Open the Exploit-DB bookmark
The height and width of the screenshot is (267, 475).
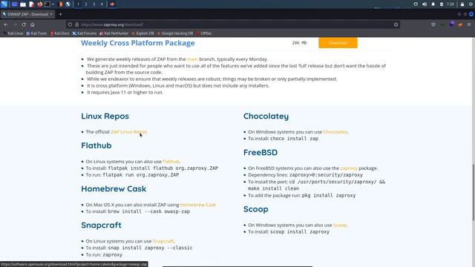pyautogui.click(x=142, y=33)
